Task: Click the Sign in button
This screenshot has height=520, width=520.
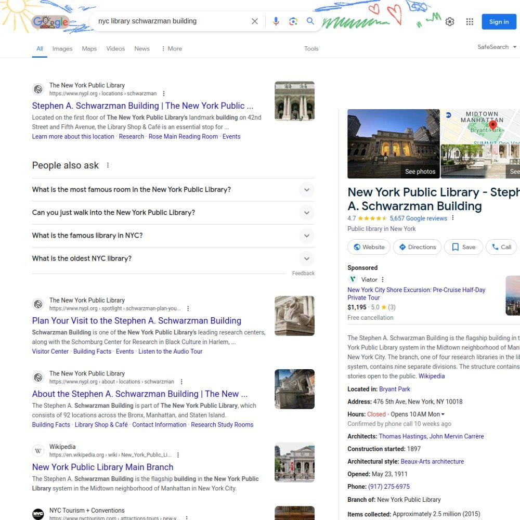Action: (x=499, y=21)
